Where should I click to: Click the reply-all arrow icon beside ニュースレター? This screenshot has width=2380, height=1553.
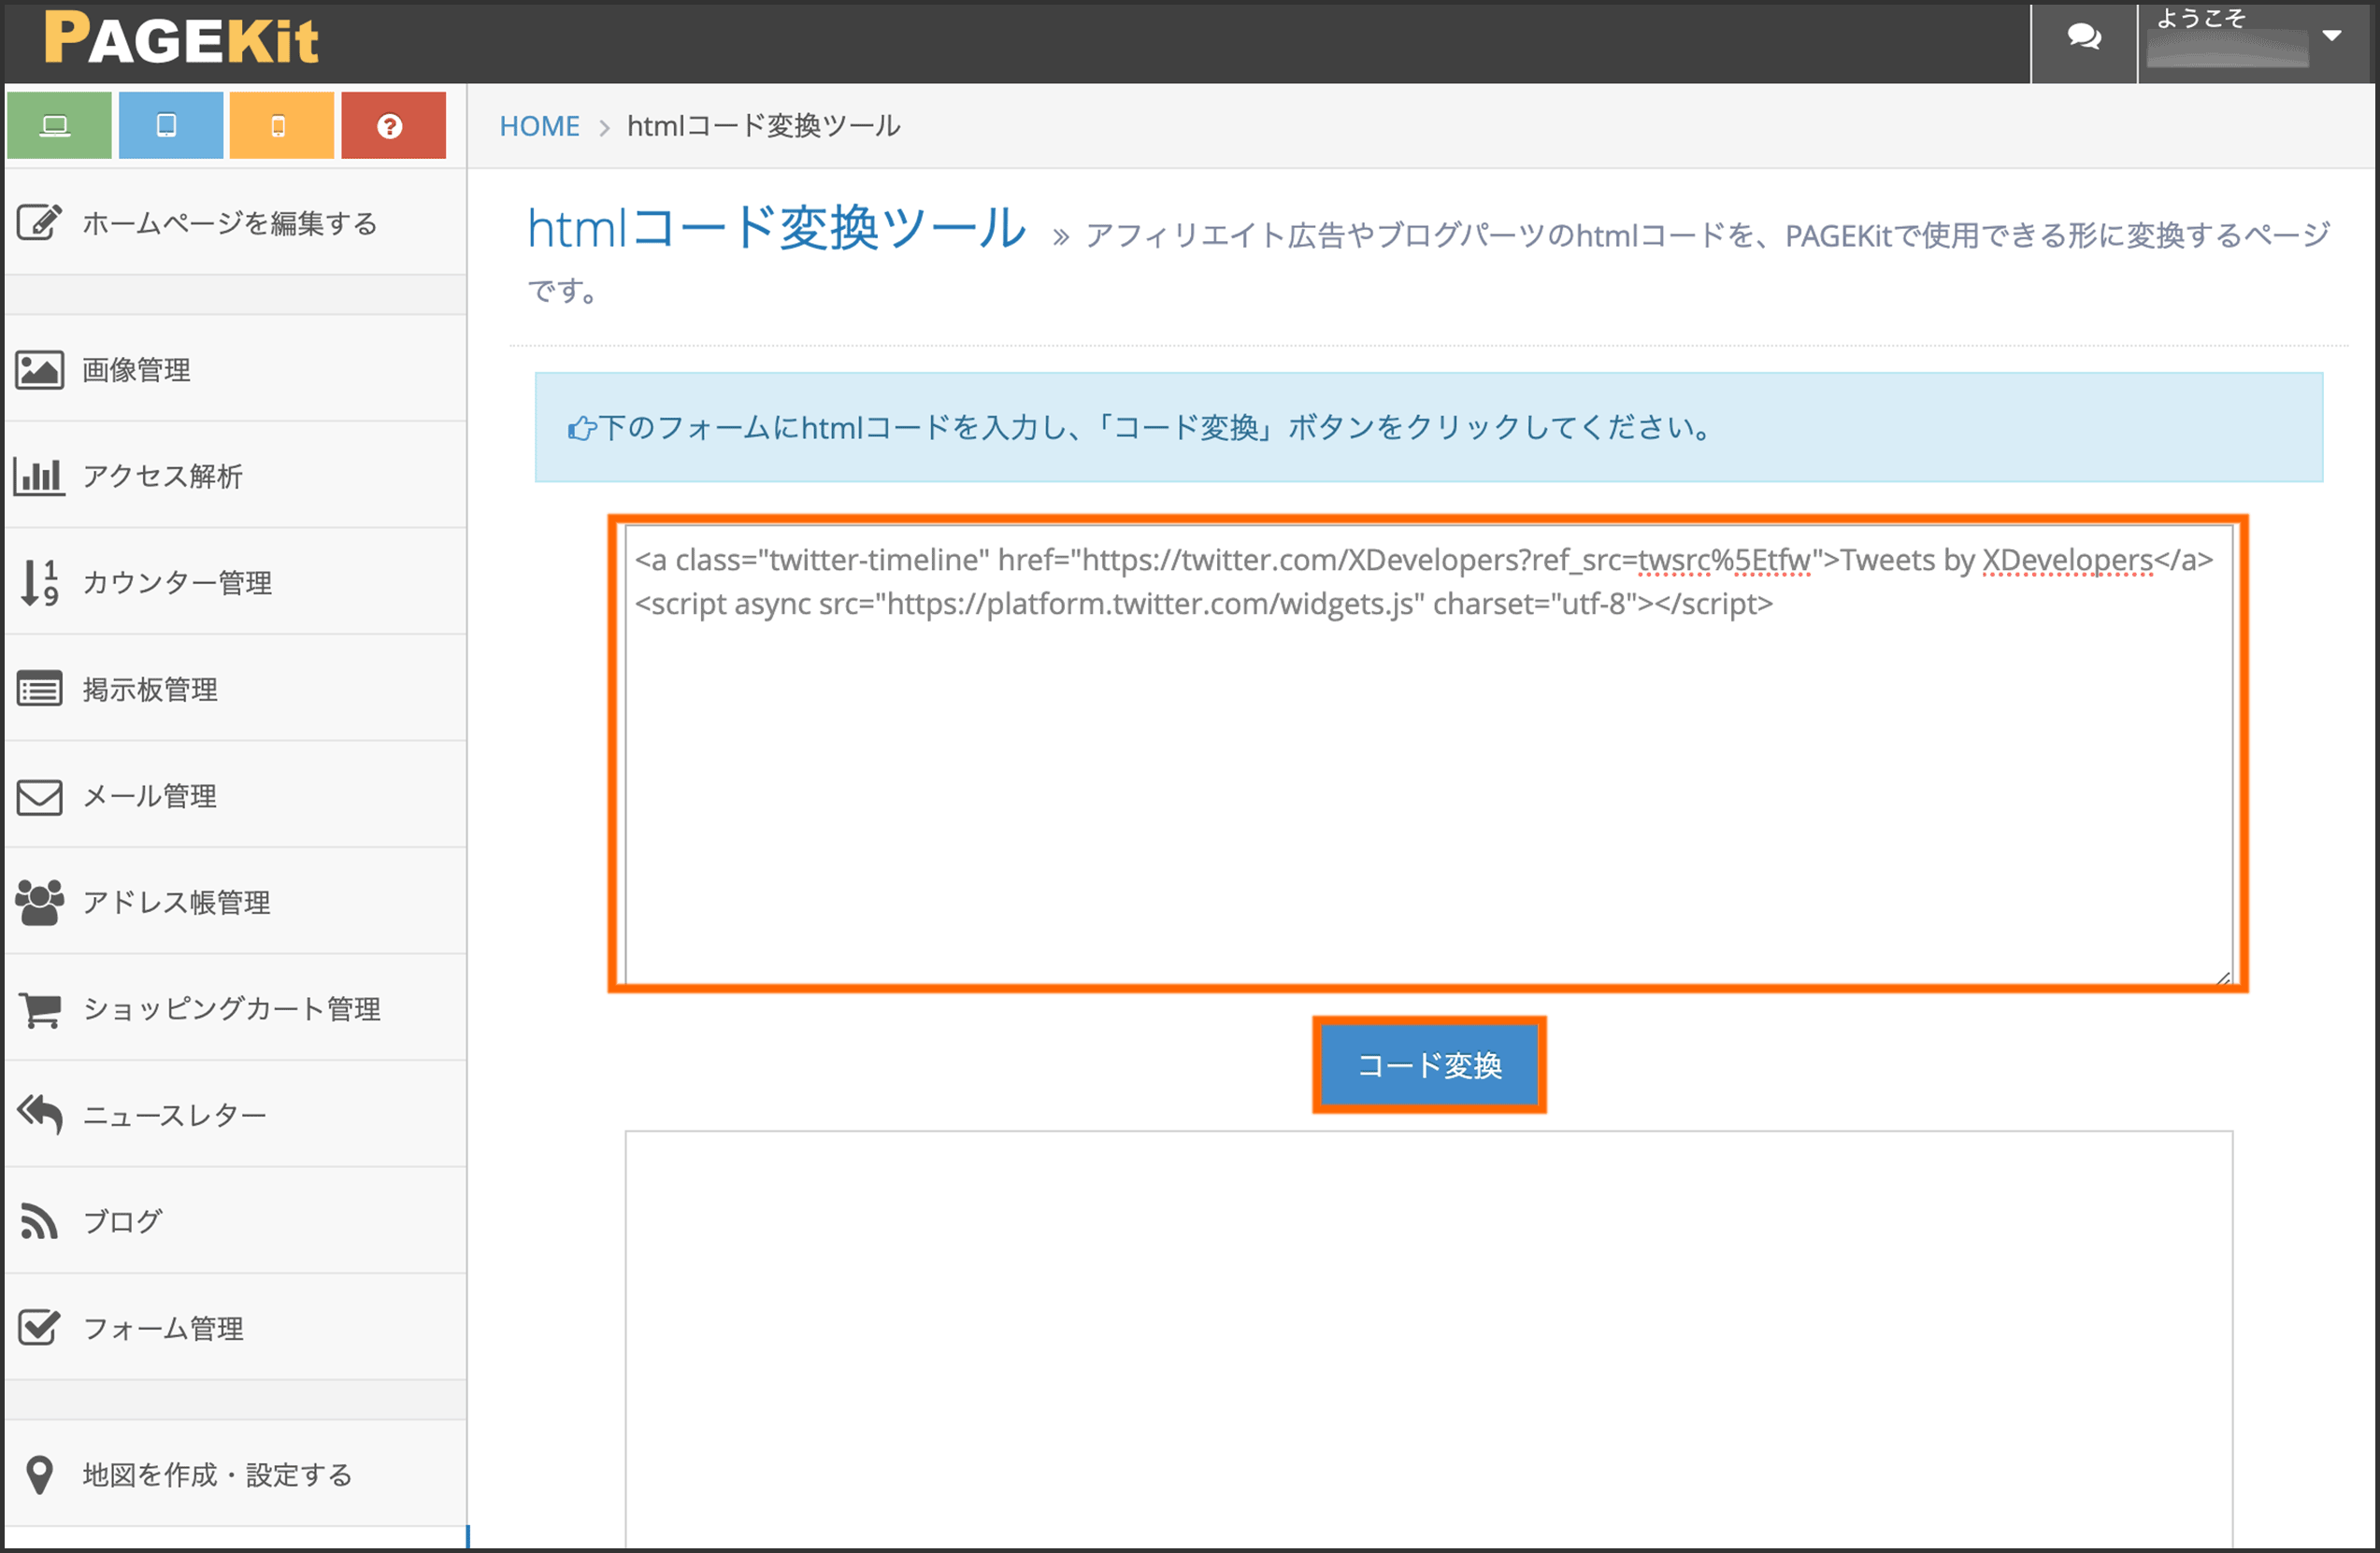click(x=40, y=1114)
